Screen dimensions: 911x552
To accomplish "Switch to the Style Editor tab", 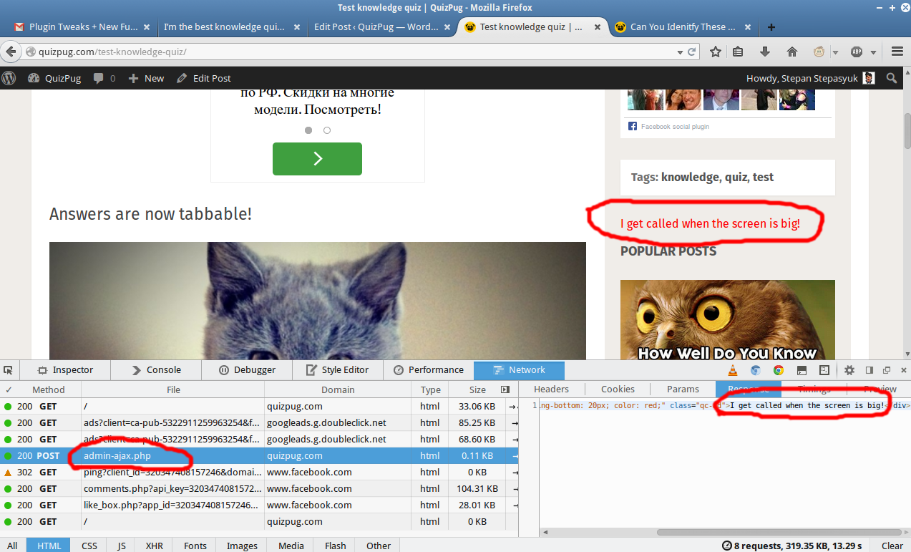I will point(338,370).
